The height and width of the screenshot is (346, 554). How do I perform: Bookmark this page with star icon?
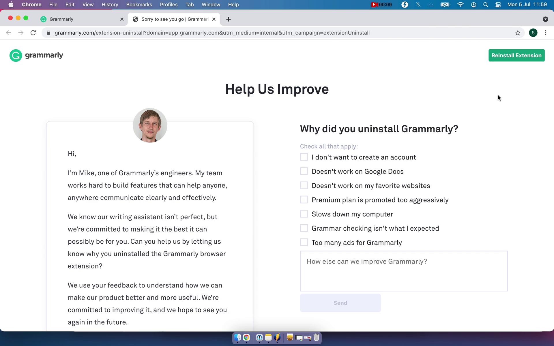click(518, 33)
